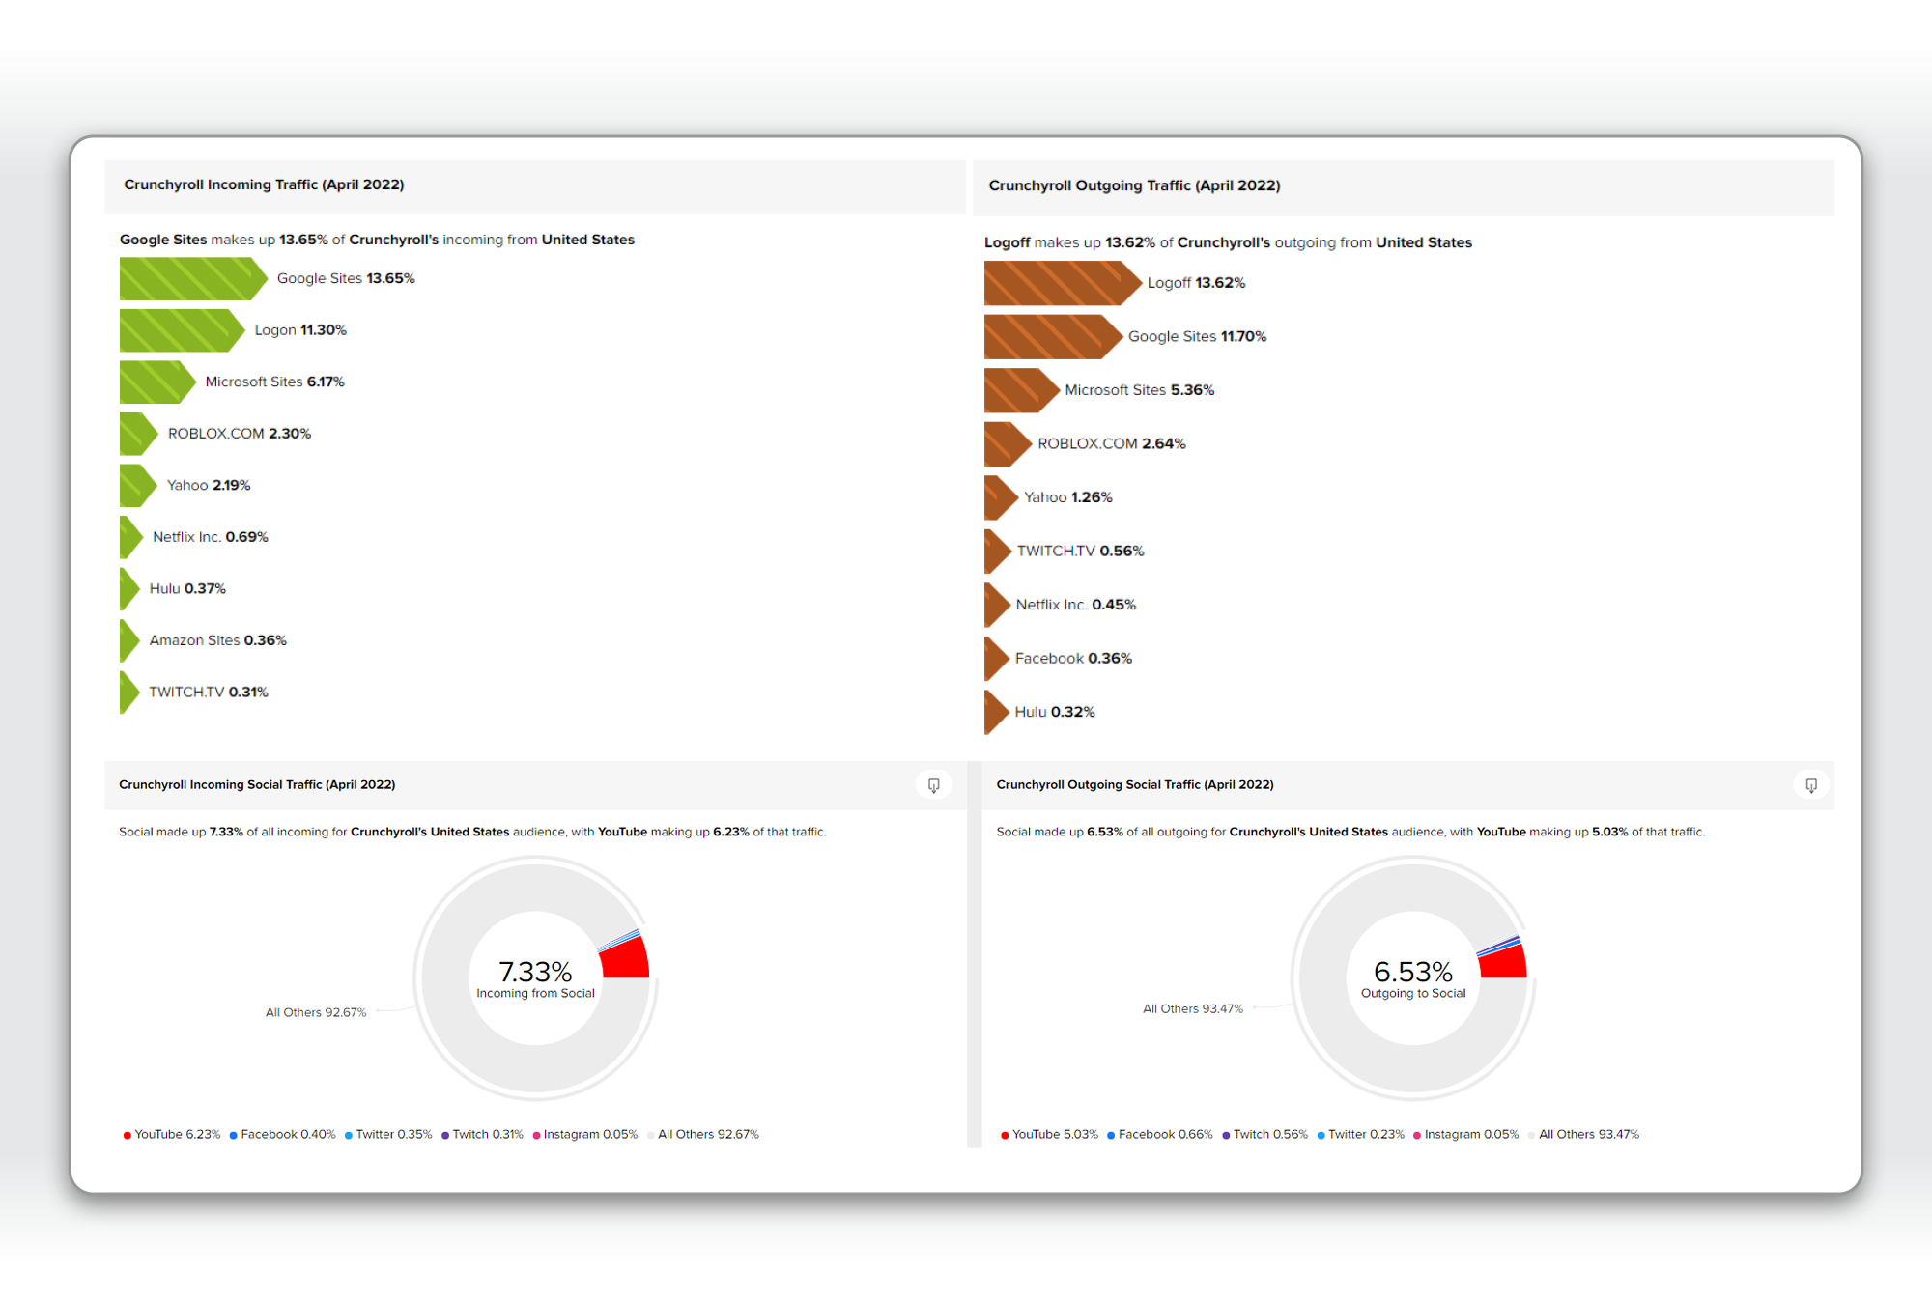Toggle All Others 93.47% legend entry
Image resolution: width=1932 pixels, height=1302 pixels.
(1584, 1134)
